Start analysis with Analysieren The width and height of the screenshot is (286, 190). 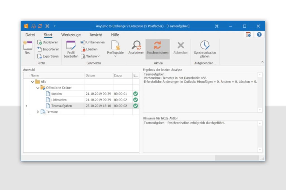pos(136,47)
